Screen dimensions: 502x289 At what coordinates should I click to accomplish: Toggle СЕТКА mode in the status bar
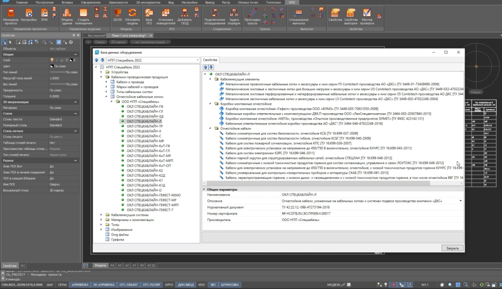(62, 284)
